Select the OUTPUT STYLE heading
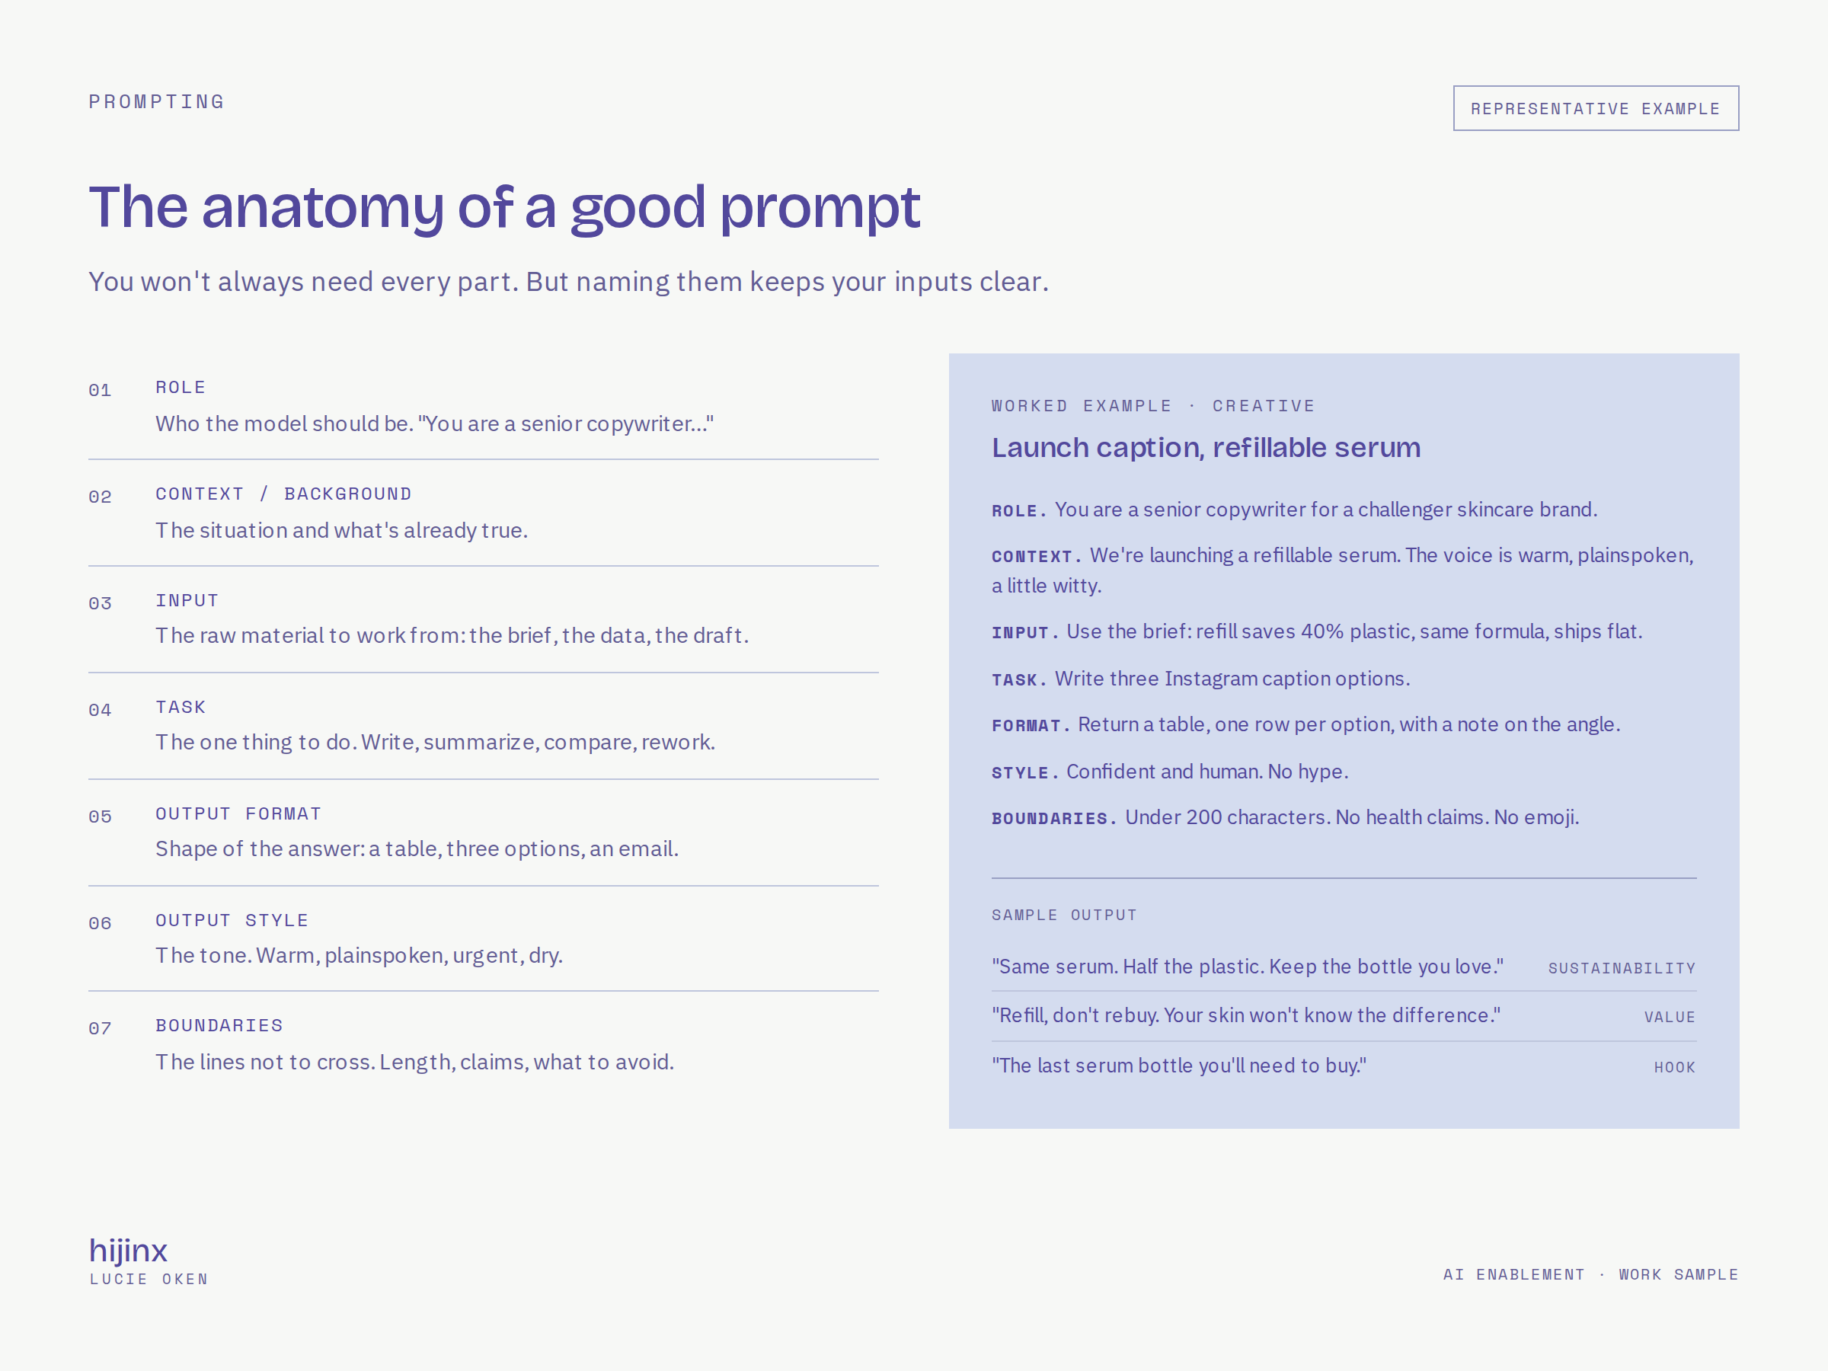The width and height of the screenshot is (1828, 1371). click(232, 921)
